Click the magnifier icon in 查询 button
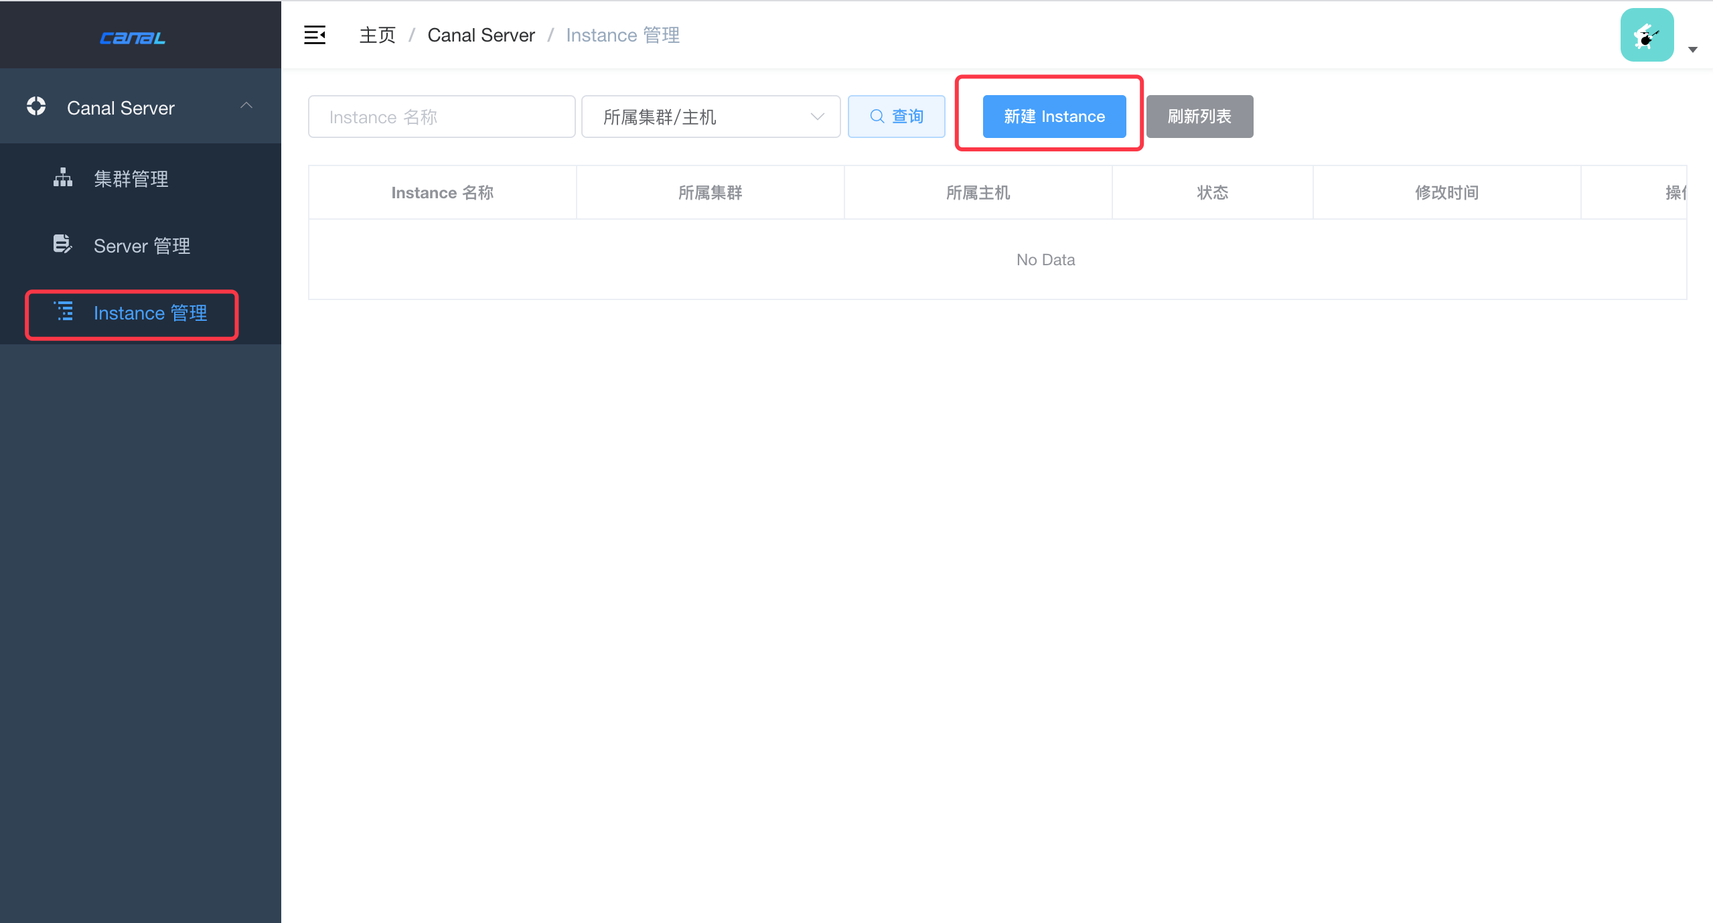This screenshot has height=923, width=1713. pos(877,117)
